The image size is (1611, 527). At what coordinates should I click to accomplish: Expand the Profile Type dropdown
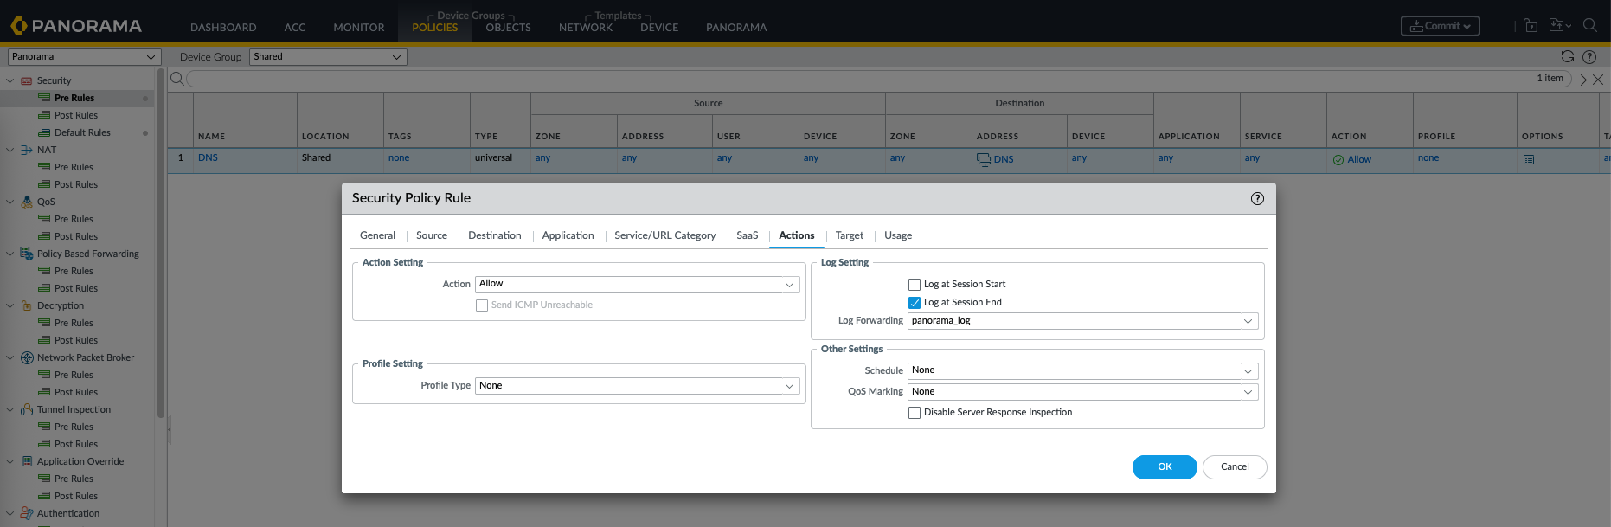[x=637, y=386]
